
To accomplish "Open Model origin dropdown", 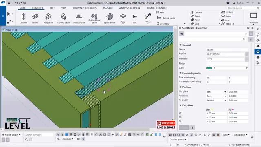I will pos(11,134).
